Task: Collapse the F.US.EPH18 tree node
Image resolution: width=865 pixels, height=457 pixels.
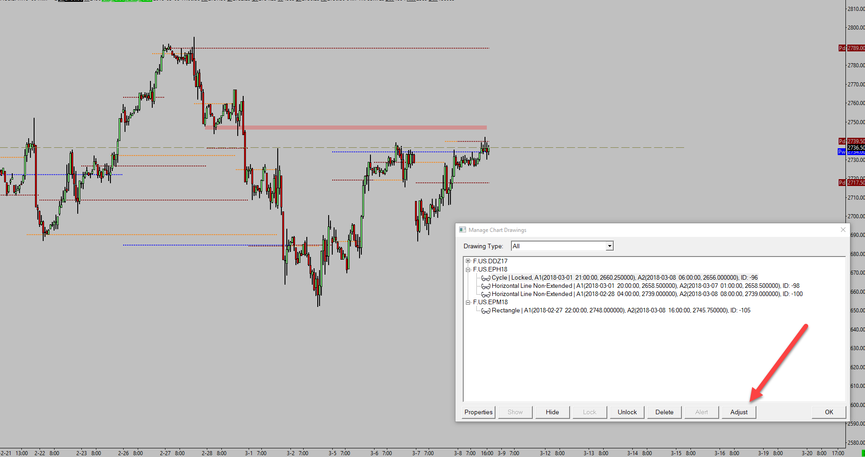Action: click(468, 269)
